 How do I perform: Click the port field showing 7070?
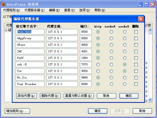pyautogui.click(x=86, y=64)
